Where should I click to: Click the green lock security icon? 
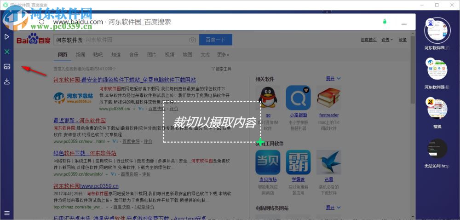coord(384,22)
